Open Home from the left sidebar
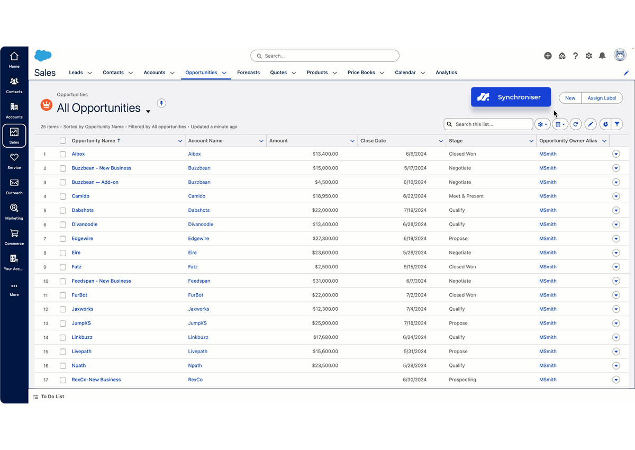The image size is (635, 450). [x=14, y=60]
